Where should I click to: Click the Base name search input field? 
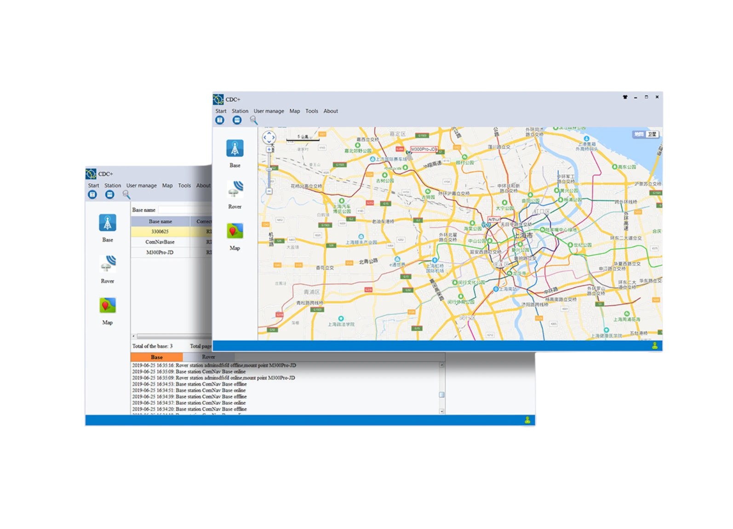click(x=184, y=210)
